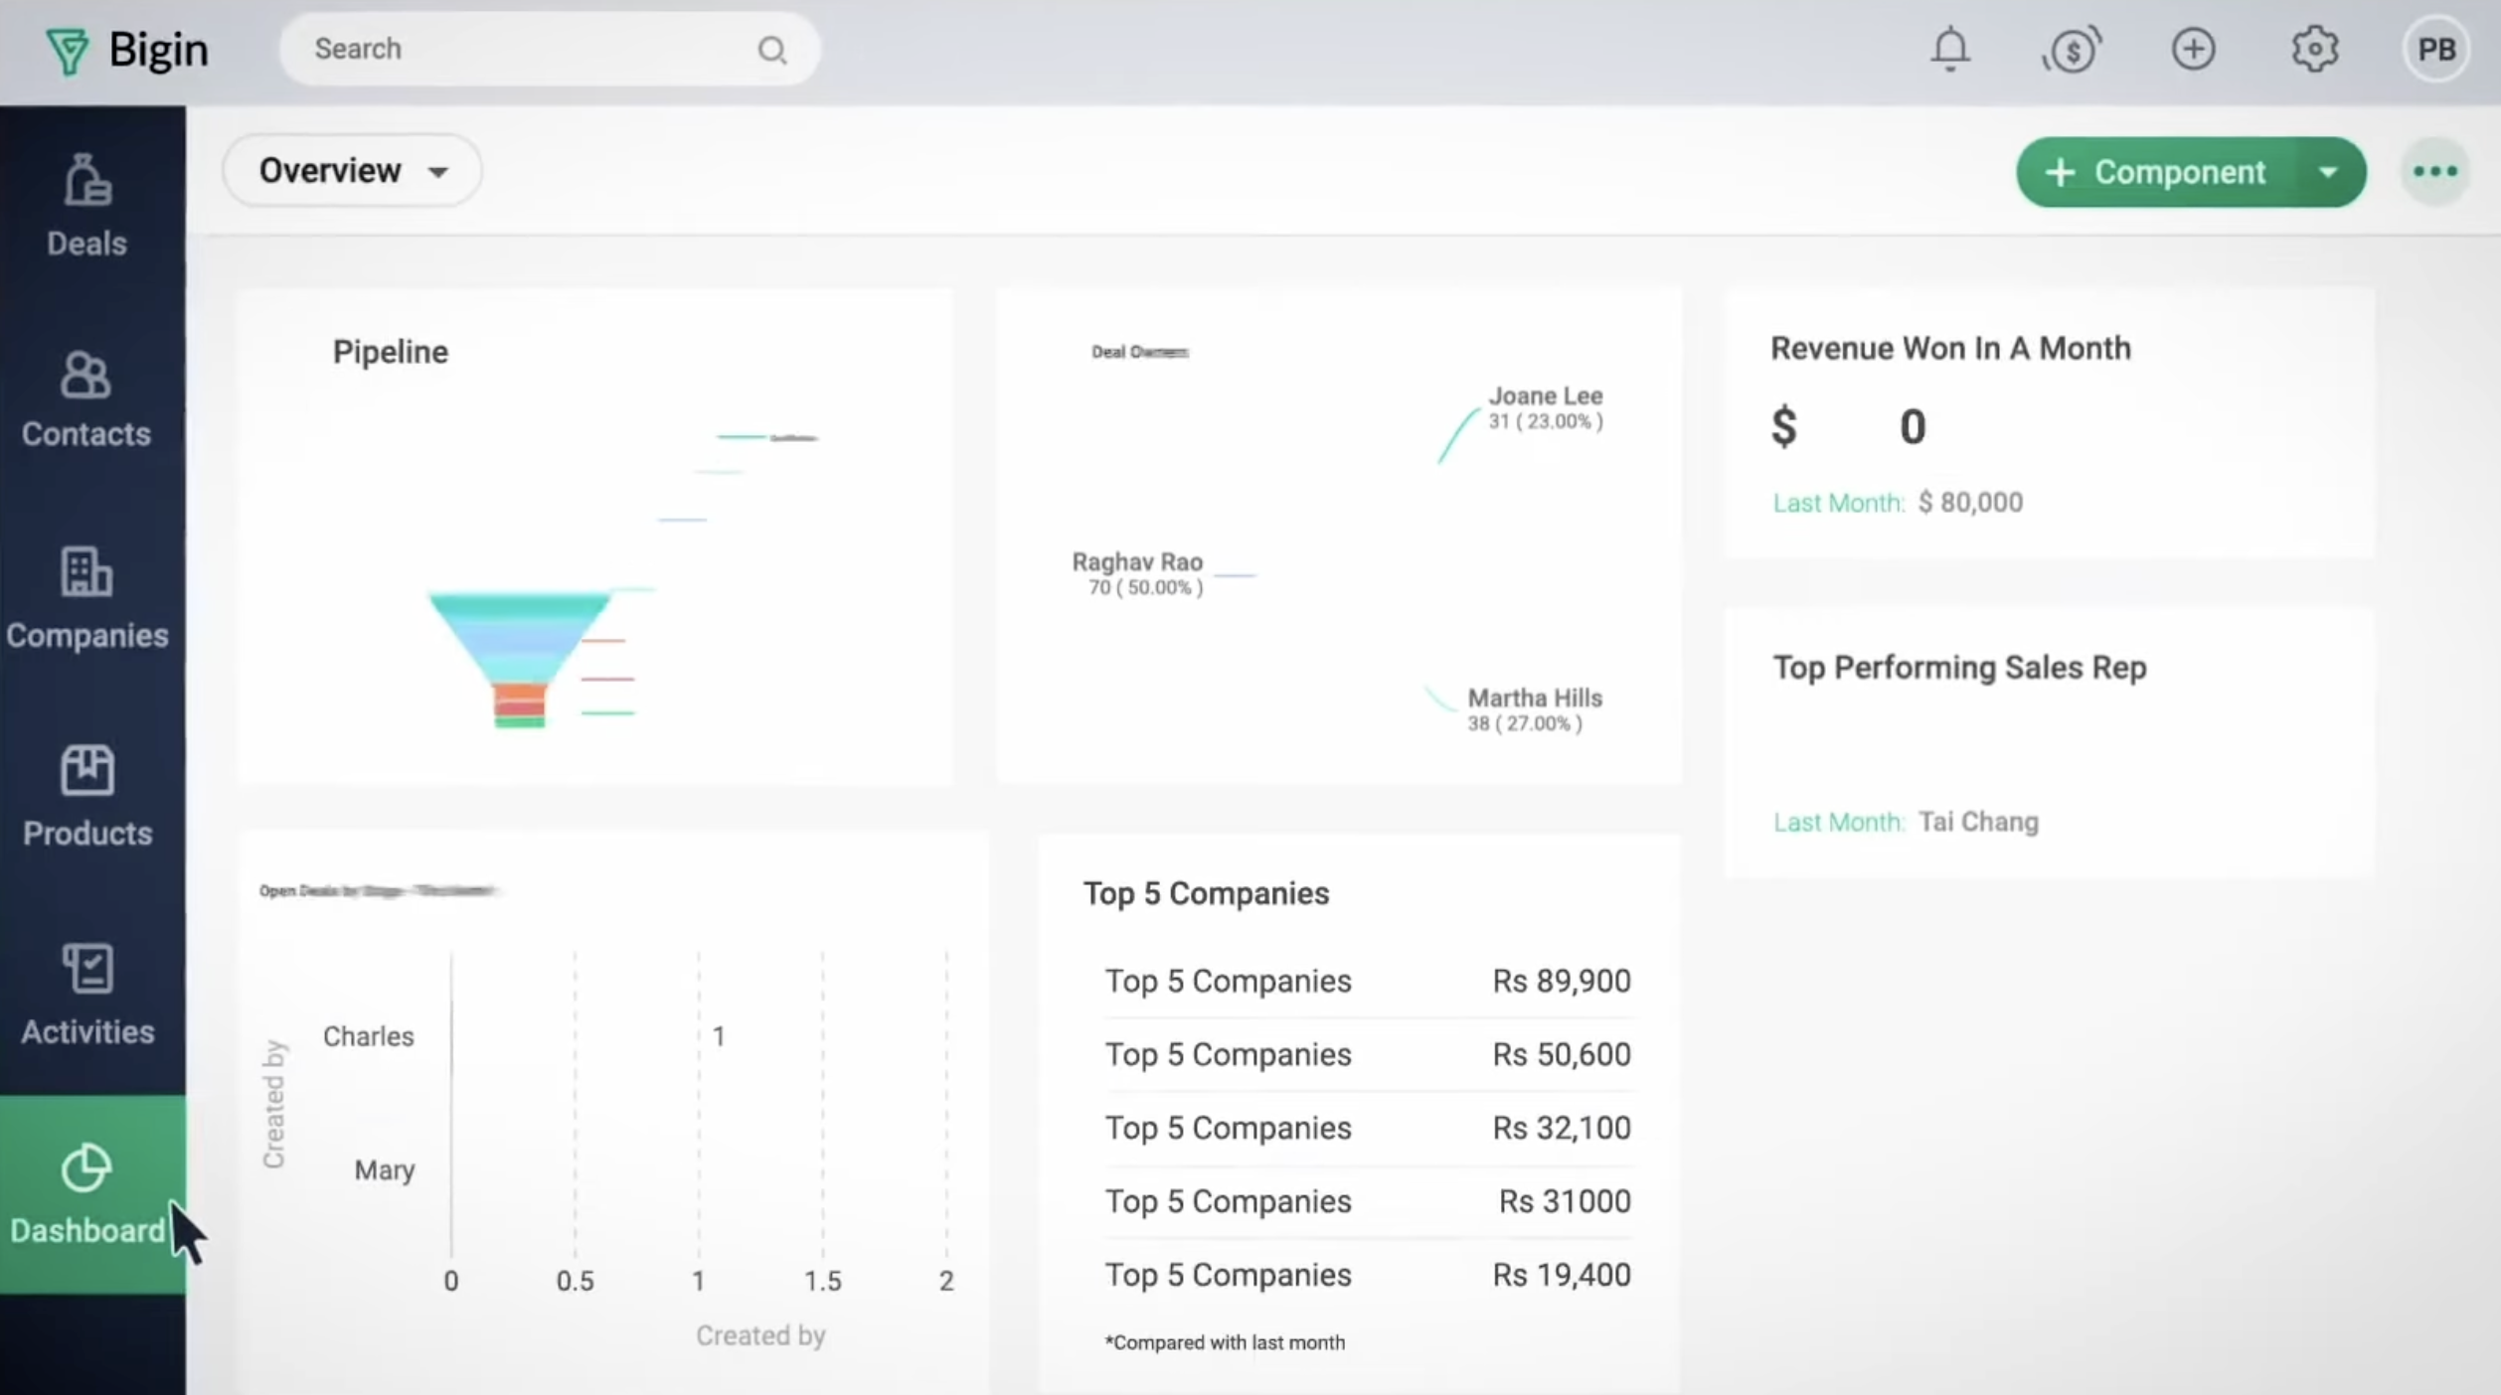The image size is (2501, 1395).
Task: Open the ellipsis more-options menu
Action: point(2434,171)
